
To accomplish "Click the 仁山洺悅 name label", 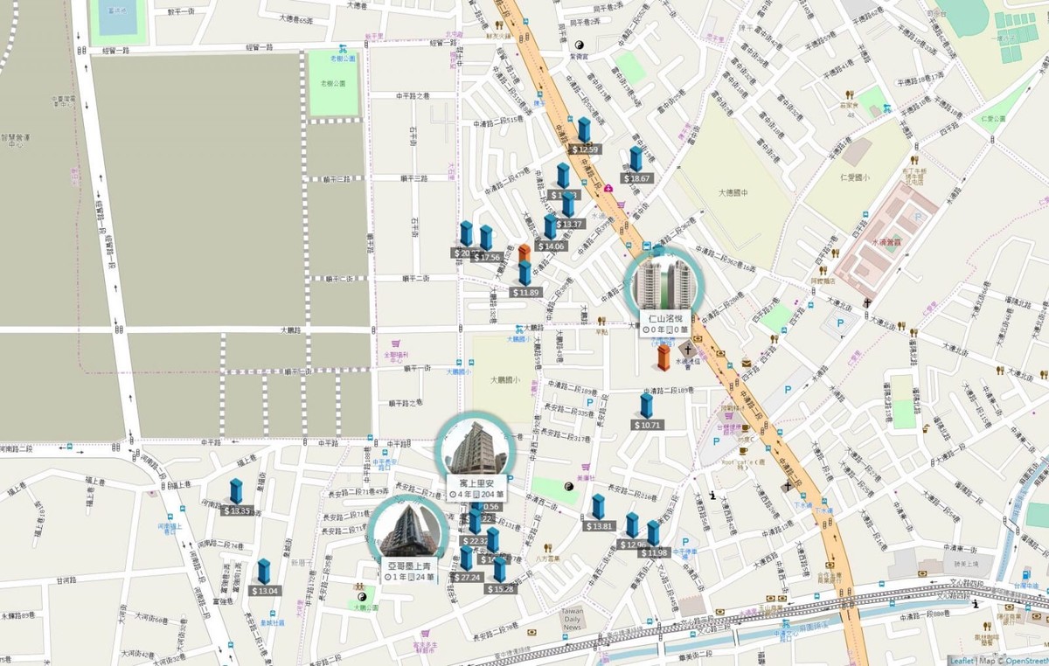I will 665,319.
